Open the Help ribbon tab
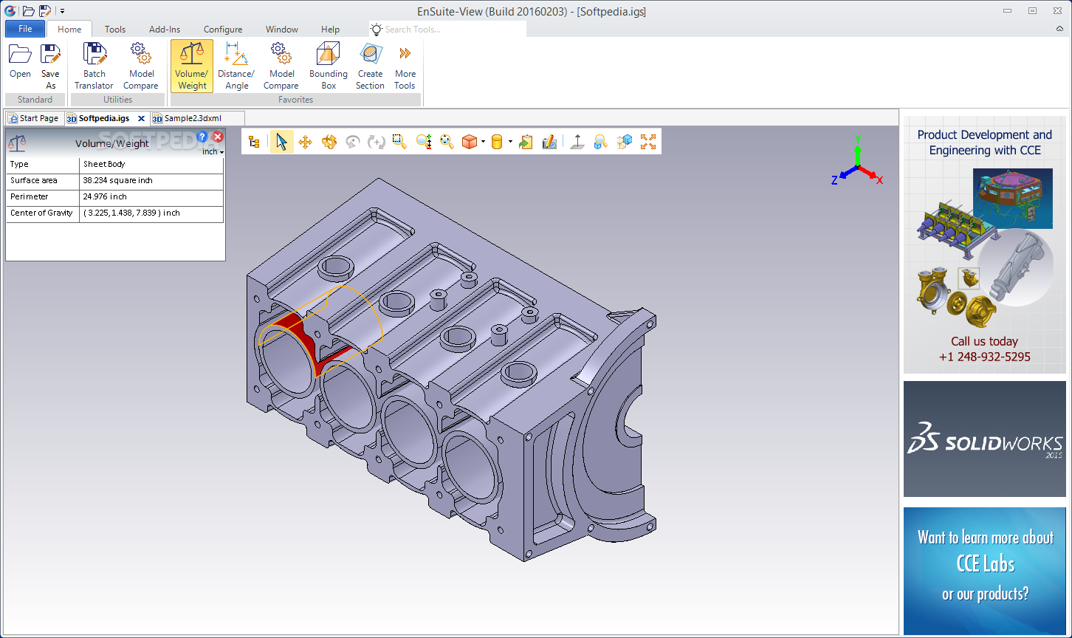This screenshot has width=1072, height=638. [330, 30]
